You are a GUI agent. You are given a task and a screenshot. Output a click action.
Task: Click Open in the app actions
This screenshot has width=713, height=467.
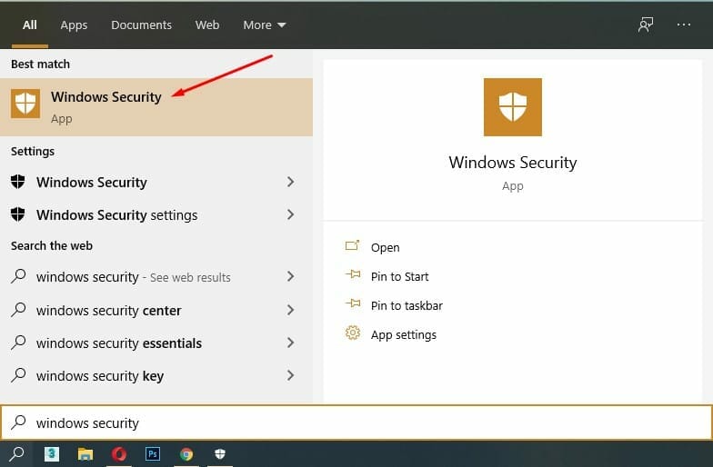coord(386,247)
